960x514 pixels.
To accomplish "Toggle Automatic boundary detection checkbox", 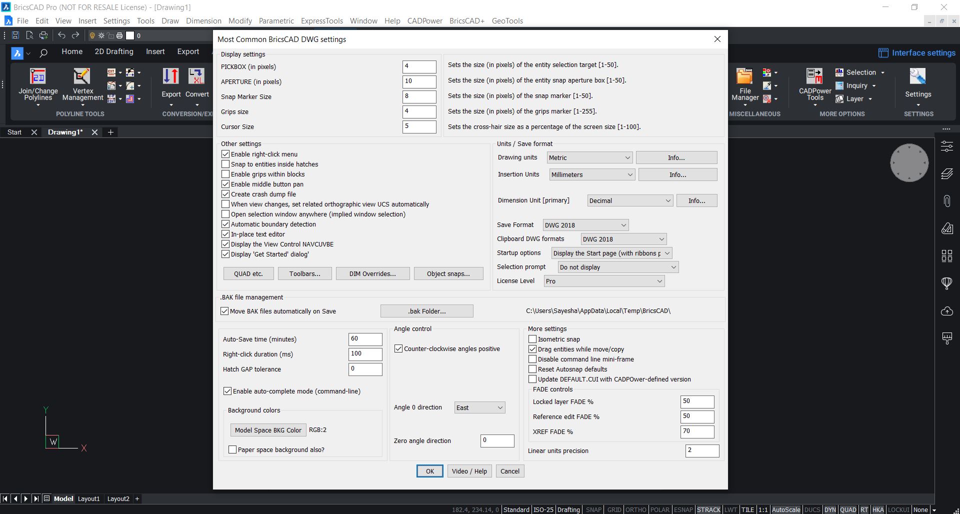I will tap(225, 224).
